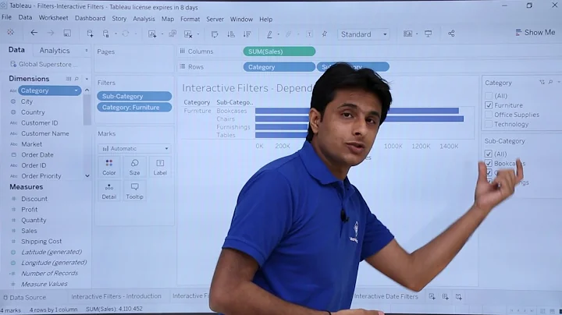Show mark labels with the T icon
562x315 pixels.
pos(309,34)
